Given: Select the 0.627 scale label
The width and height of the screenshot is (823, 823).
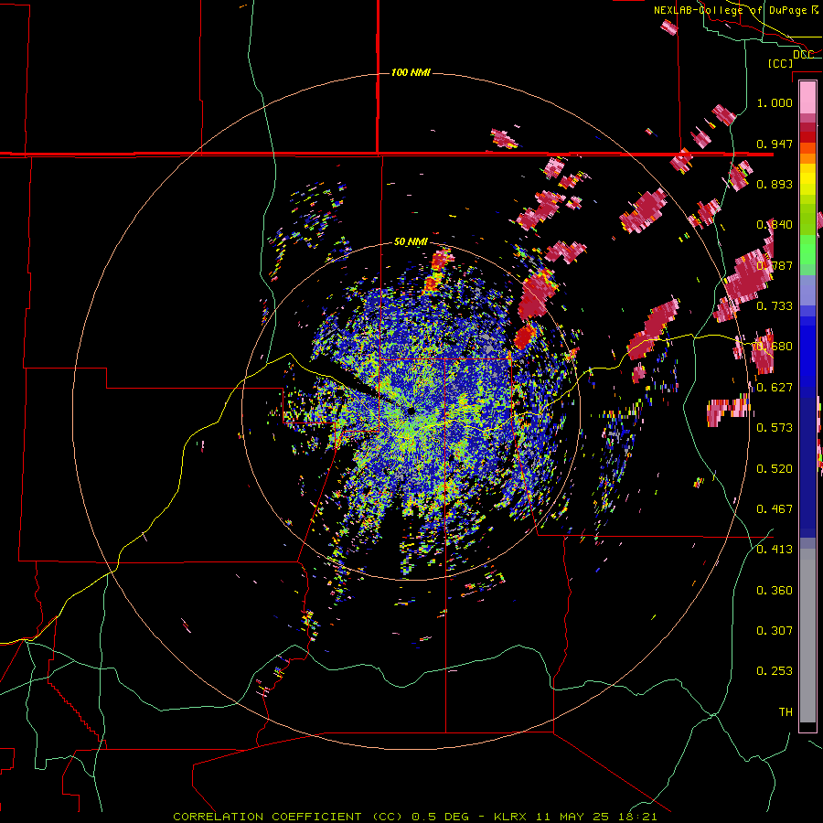Looking at the screenshot, I should pos(775,388).
